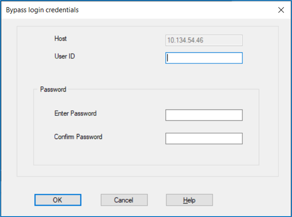
Task: Close the Bypass login credentials dialog
Action: [281, 10]
